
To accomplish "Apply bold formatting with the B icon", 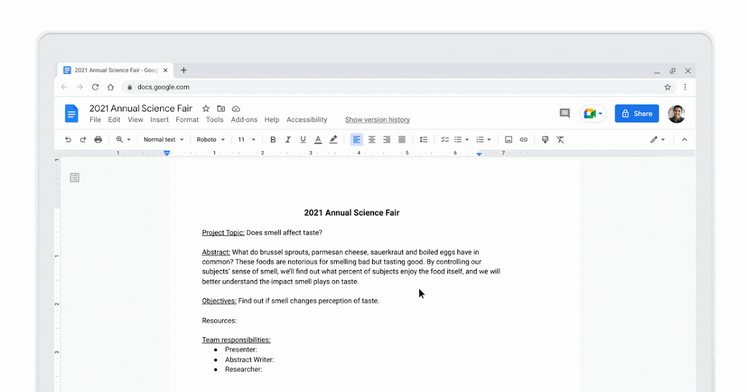I will (273, 139).
